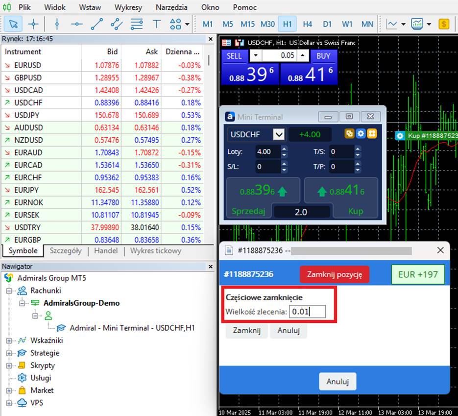Viewport: 458px width, 416px height.
Task: Choose the equidistant channel tool
Action: coord(117,24)
